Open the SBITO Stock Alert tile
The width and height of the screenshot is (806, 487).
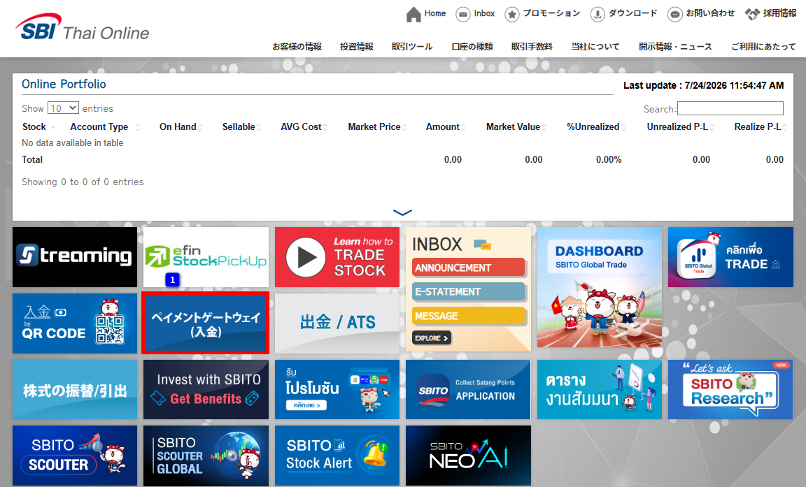tap(337, 455)
